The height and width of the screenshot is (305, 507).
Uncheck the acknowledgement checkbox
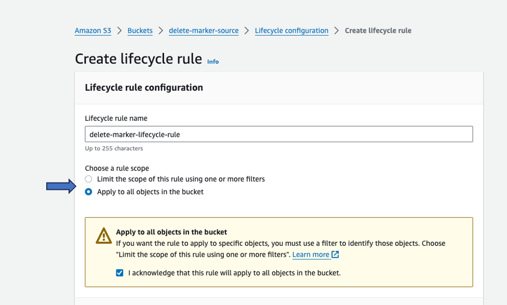pos(119,273)
